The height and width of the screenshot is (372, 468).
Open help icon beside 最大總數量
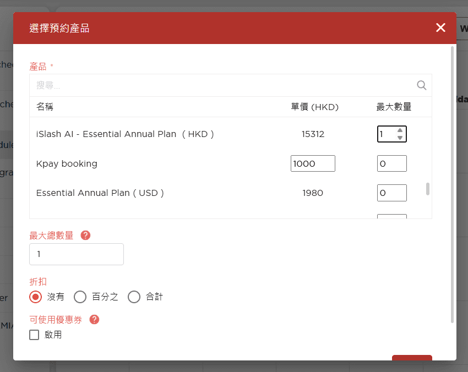tap(85, 236)
